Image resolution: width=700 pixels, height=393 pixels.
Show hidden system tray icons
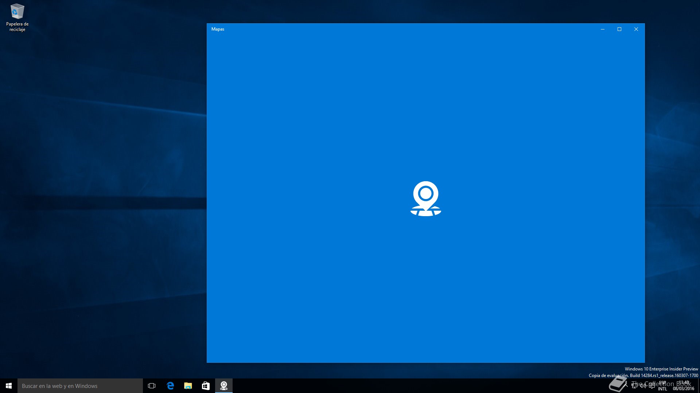pyautogui.click(x=626, y=386)
